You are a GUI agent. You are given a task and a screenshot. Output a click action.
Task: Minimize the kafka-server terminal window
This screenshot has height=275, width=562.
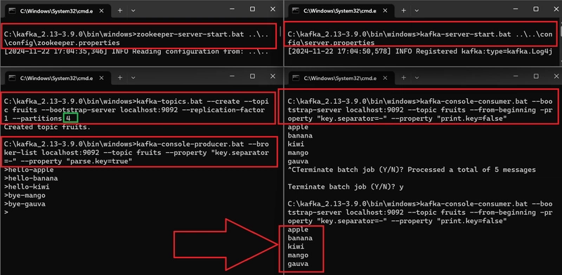click(x=515, y=9)
